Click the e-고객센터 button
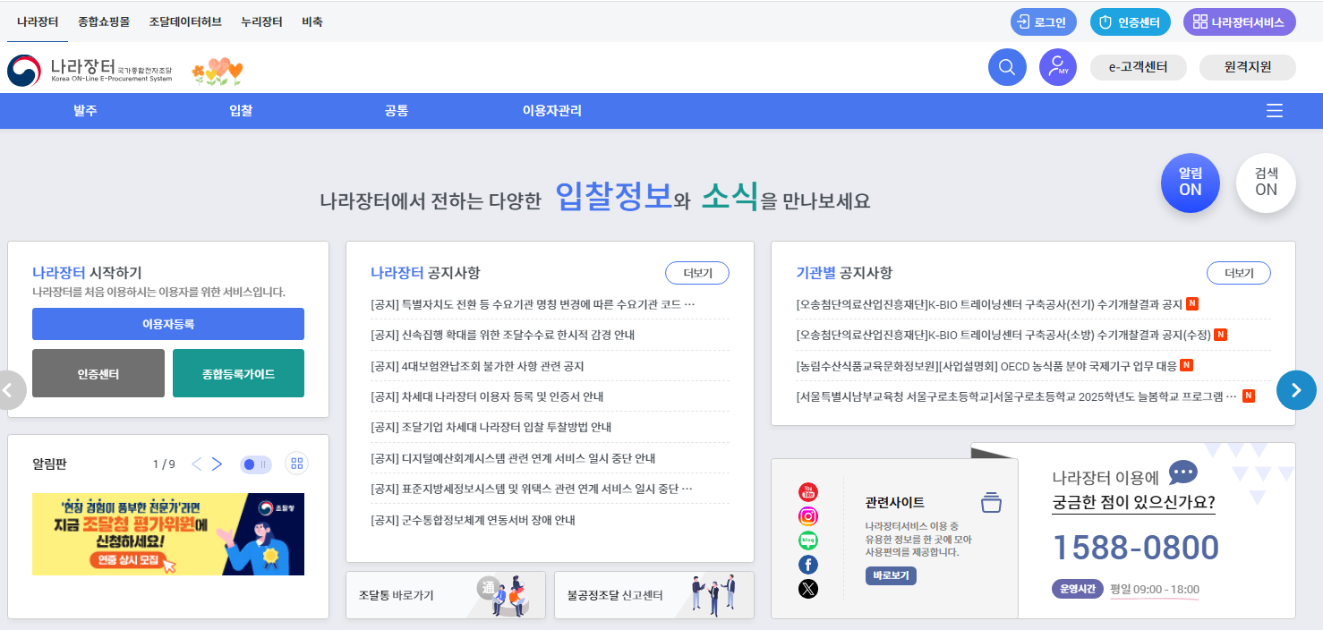 click(1139, 67)
